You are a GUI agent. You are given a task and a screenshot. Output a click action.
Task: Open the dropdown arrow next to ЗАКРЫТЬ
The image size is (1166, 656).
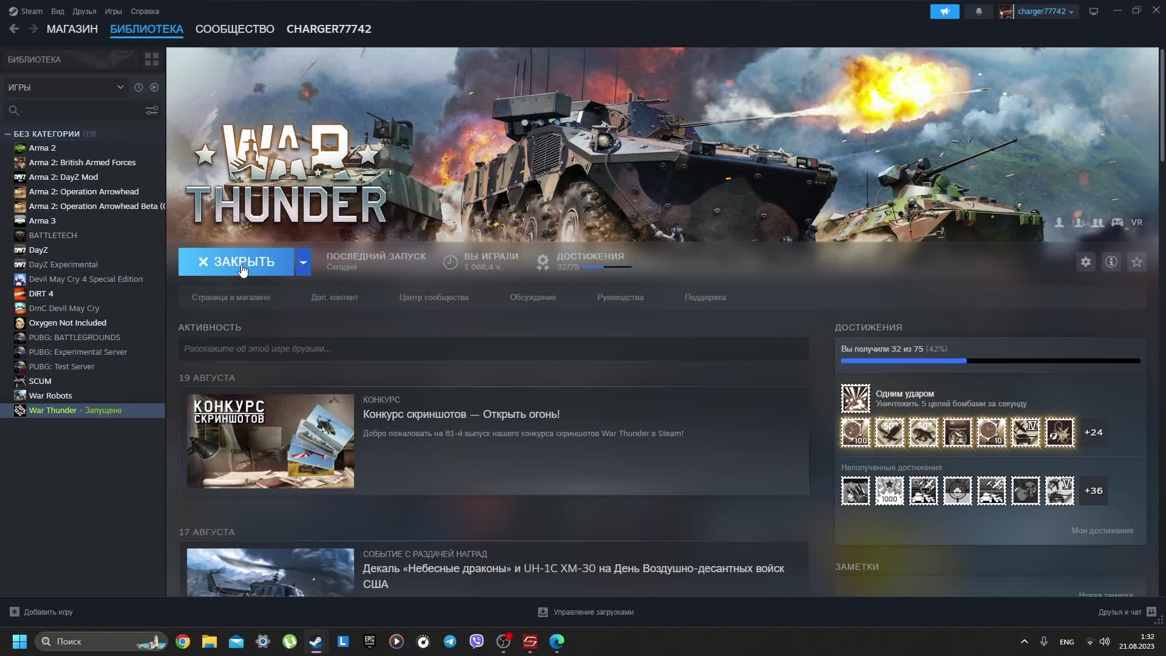pos(303,262)
